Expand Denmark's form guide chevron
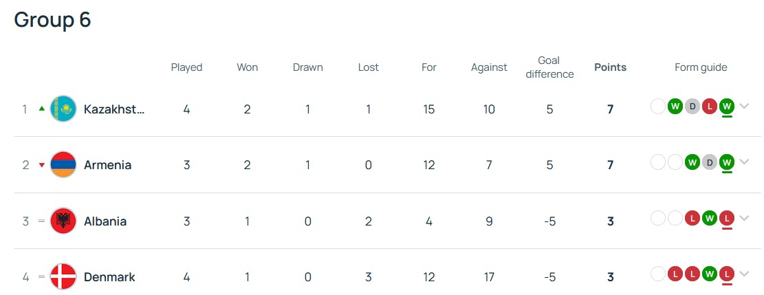The width and height of the screenshot is (764, 295). 744,274
